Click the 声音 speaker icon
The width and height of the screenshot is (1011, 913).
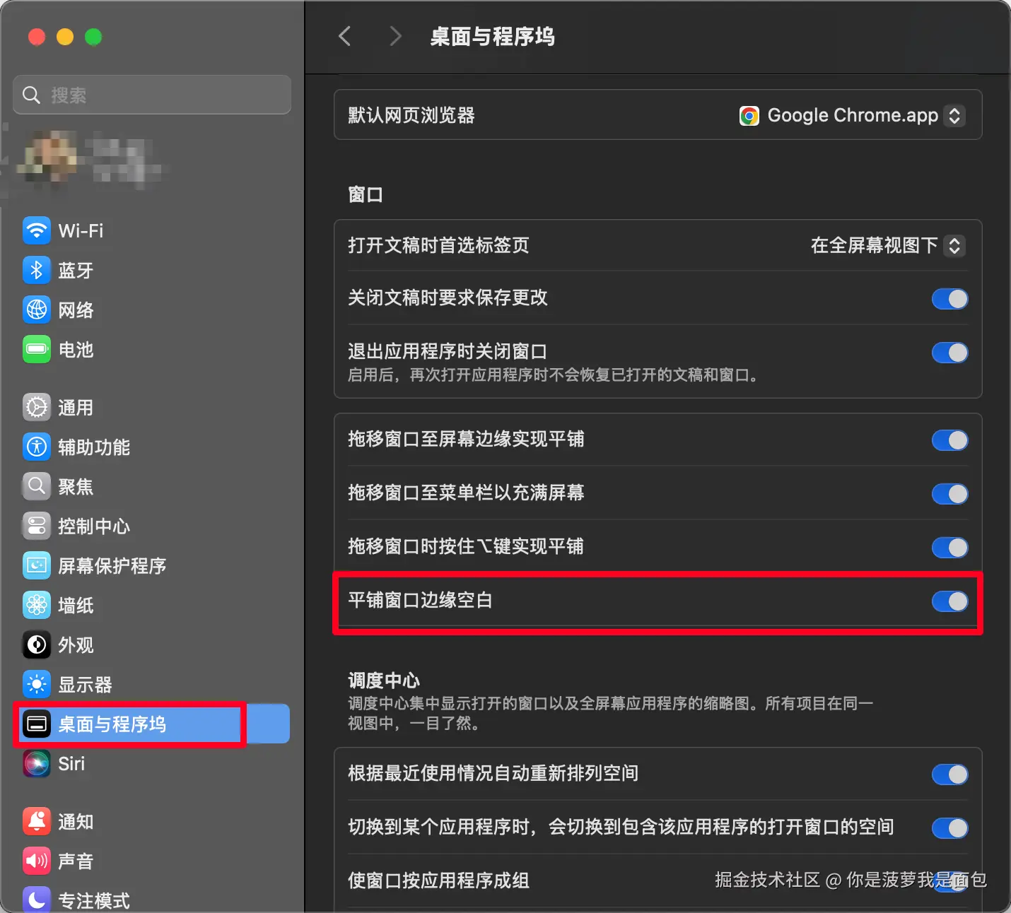click(37, 861)
